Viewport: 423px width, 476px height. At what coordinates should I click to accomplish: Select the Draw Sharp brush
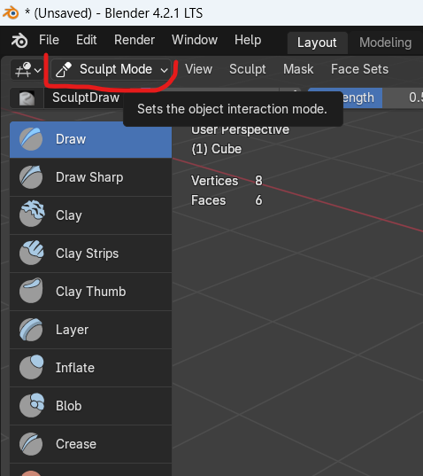[x=90, y=177]
